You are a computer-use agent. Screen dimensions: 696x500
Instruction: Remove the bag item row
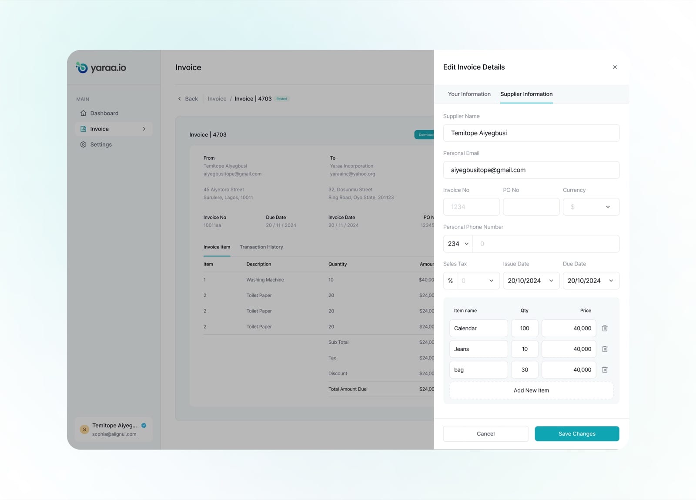605,369
